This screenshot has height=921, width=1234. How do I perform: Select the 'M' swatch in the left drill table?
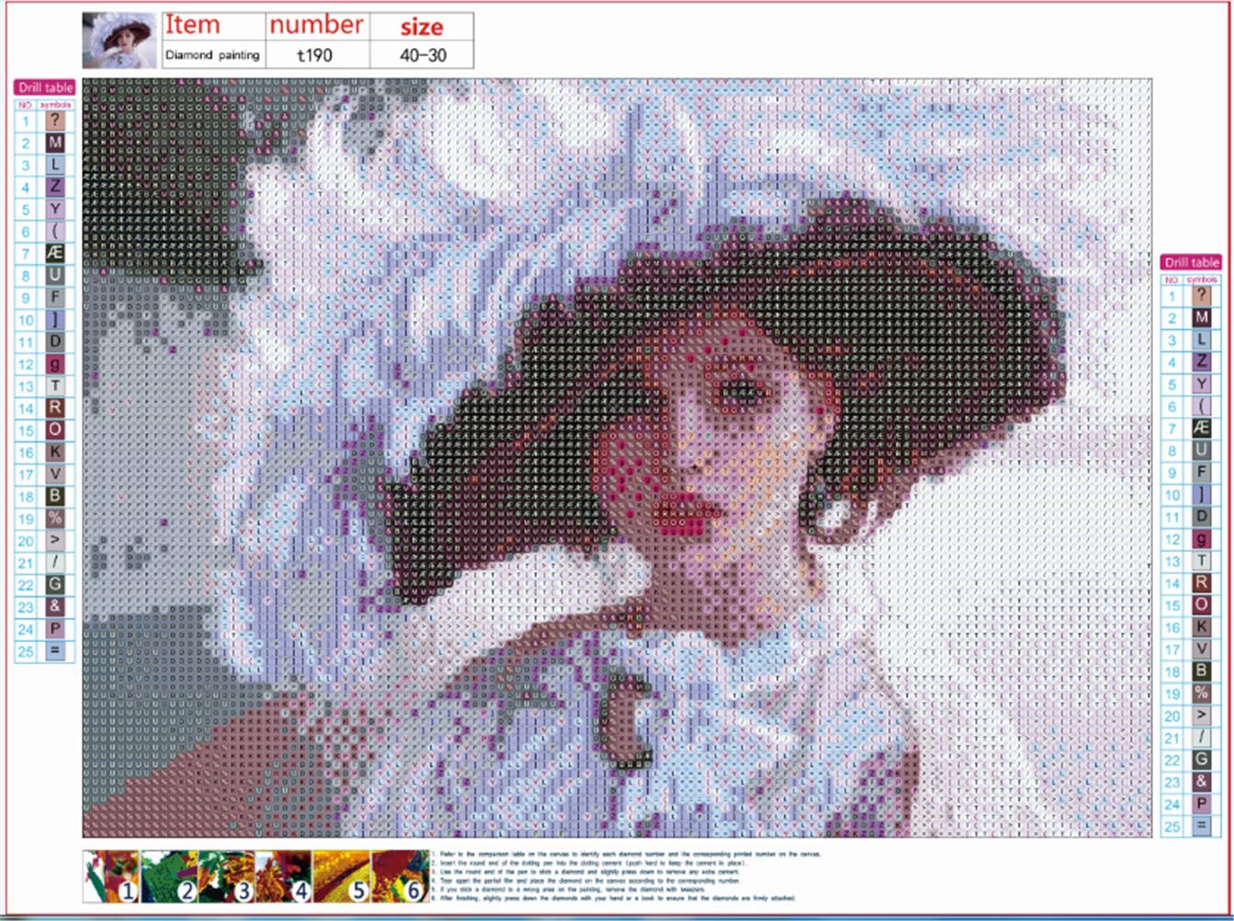pyautogui.click(x=56, y=143)
